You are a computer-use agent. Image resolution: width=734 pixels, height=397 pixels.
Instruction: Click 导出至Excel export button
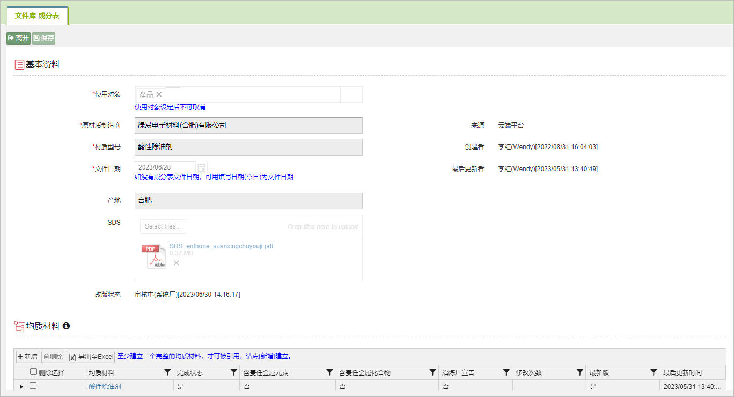[91, 357]
